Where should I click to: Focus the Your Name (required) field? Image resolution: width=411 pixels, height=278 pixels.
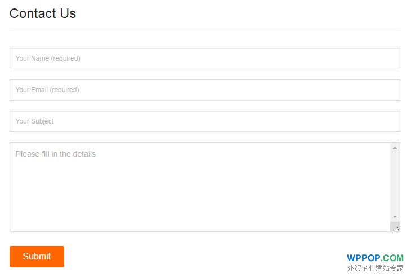pyautogui.click(x=205, y=58)
